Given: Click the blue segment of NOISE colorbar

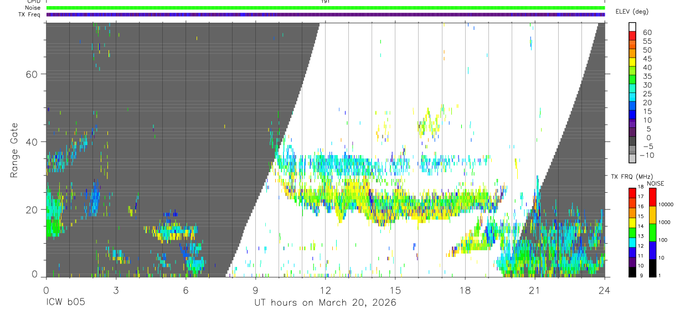Looking at the screenshot, I should pos(652,250).
